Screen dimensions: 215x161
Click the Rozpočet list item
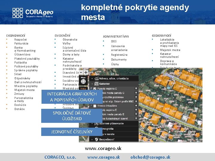(21, 40)
